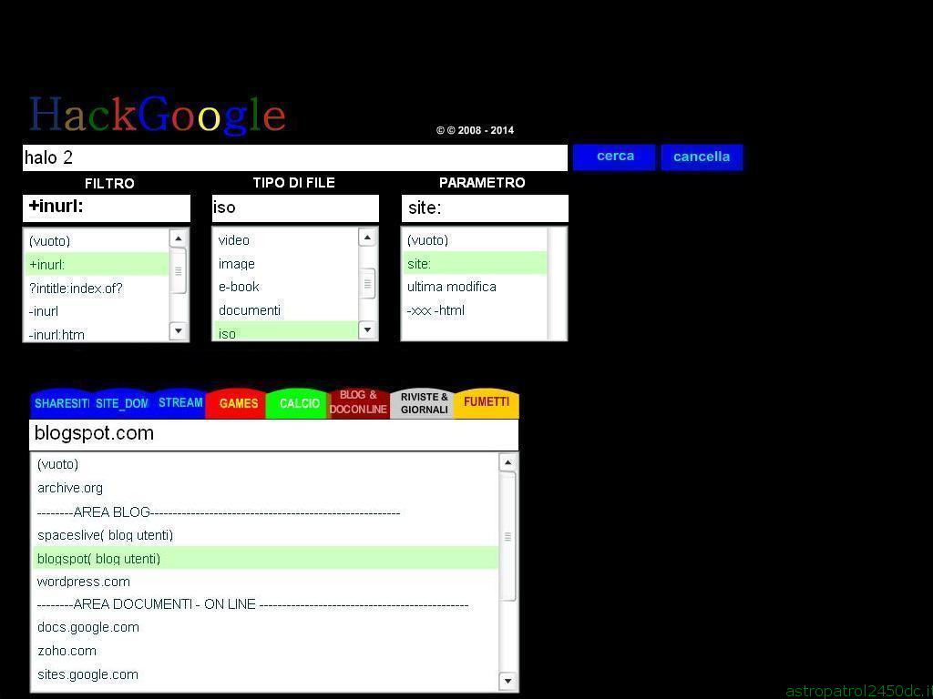Choose documenti file type
Viewport: 933px width, 699px height.
[x=286, y=309]
